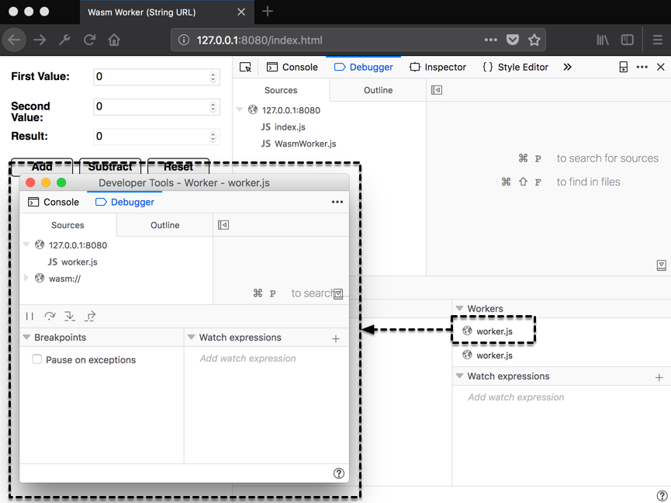
Task: Collapse the Workers section
Action: (459, 308)
